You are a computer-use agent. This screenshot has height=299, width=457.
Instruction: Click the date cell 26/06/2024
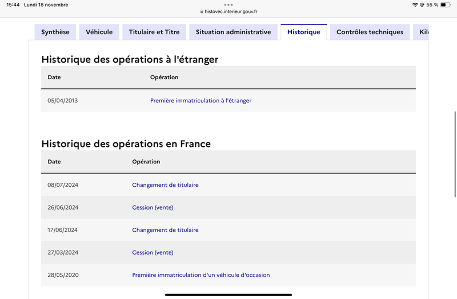coord(63,207)
